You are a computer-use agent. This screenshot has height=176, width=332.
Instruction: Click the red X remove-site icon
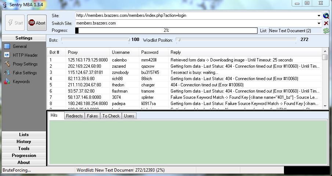pyautogui.click(x=326, y=23)
